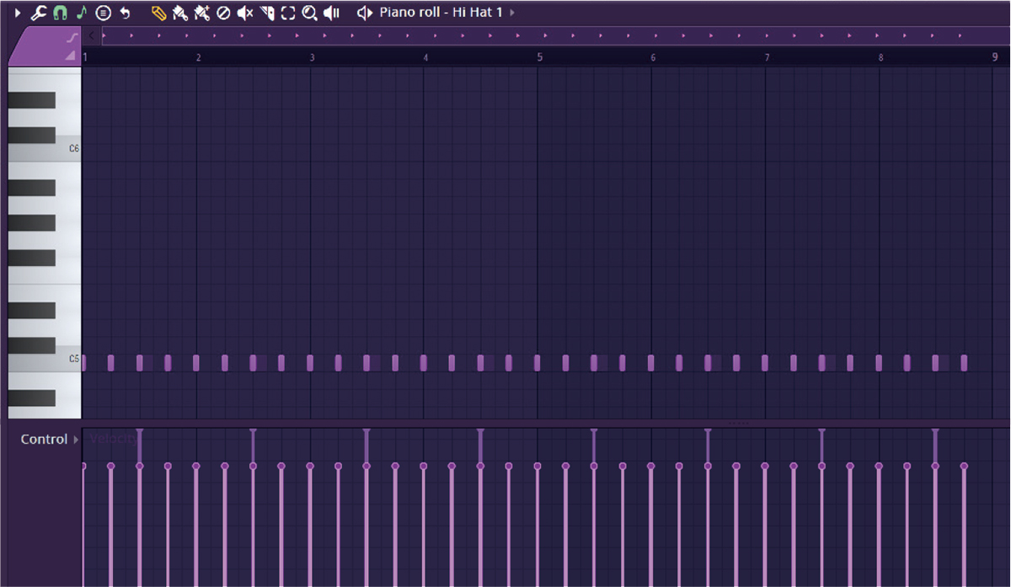The height and width of the screenshot is (587, 1011).
Task: Click the accented velocity handle in bar 8
Action: (935, 431)
